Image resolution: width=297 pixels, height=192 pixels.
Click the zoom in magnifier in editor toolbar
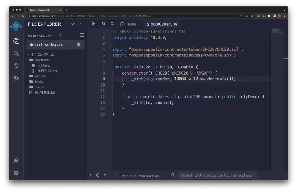pyautogui.click(x=112, y=24)
